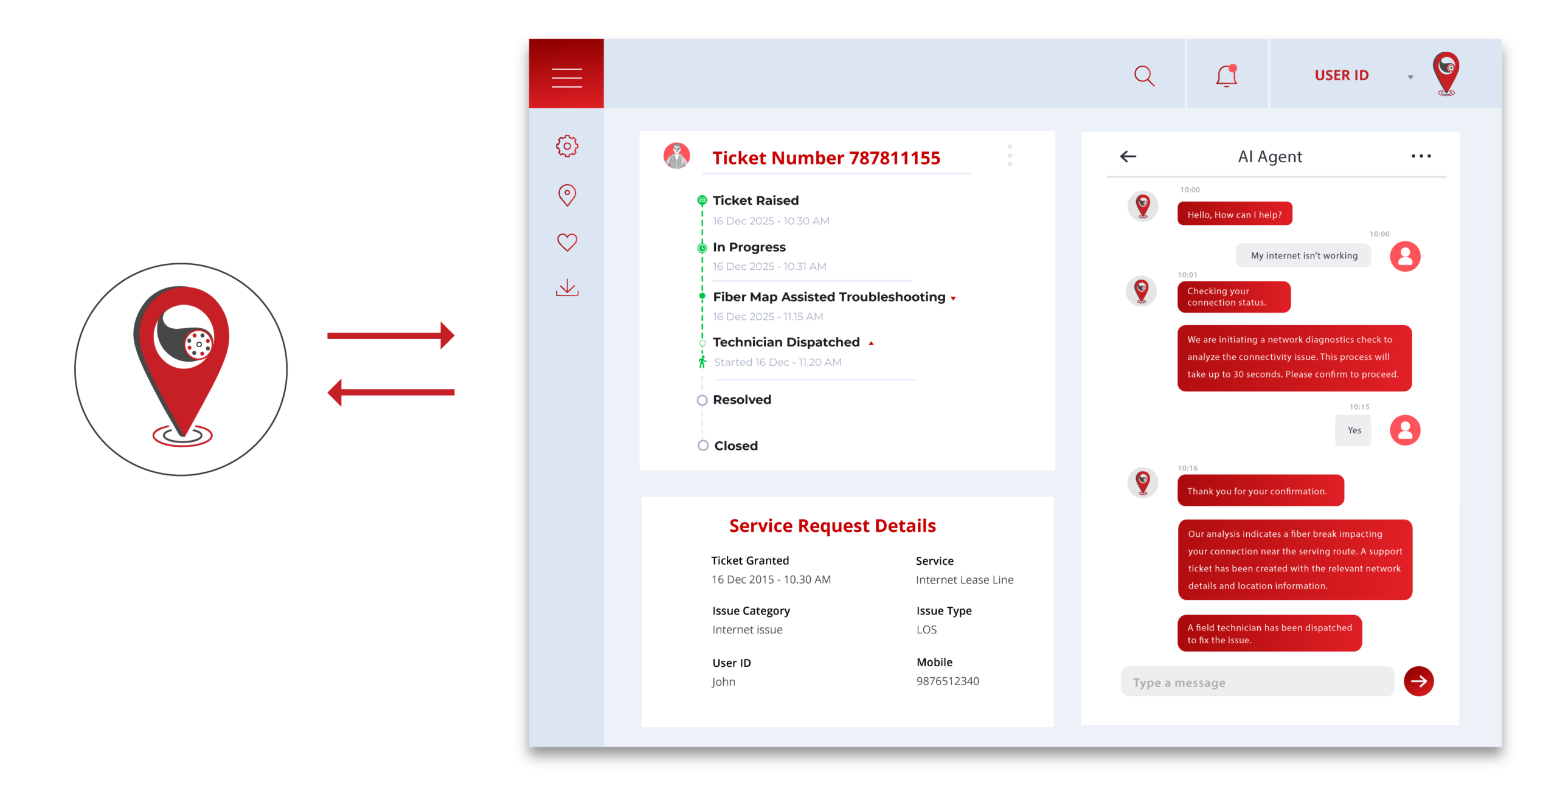Open settings gear in sidebar
Image resolution: width=1557 pixels, height=786 pixels.
point(567,146)
